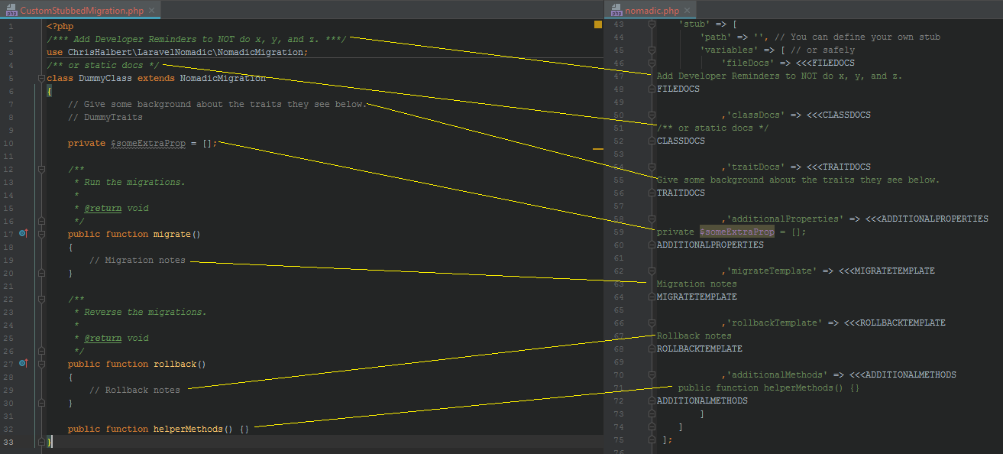Click the 'TRAITDOCS' closing heredoc label
The height and width of the screenshot is (454, 1003).
pyautogui.click(x=681, y=193)
